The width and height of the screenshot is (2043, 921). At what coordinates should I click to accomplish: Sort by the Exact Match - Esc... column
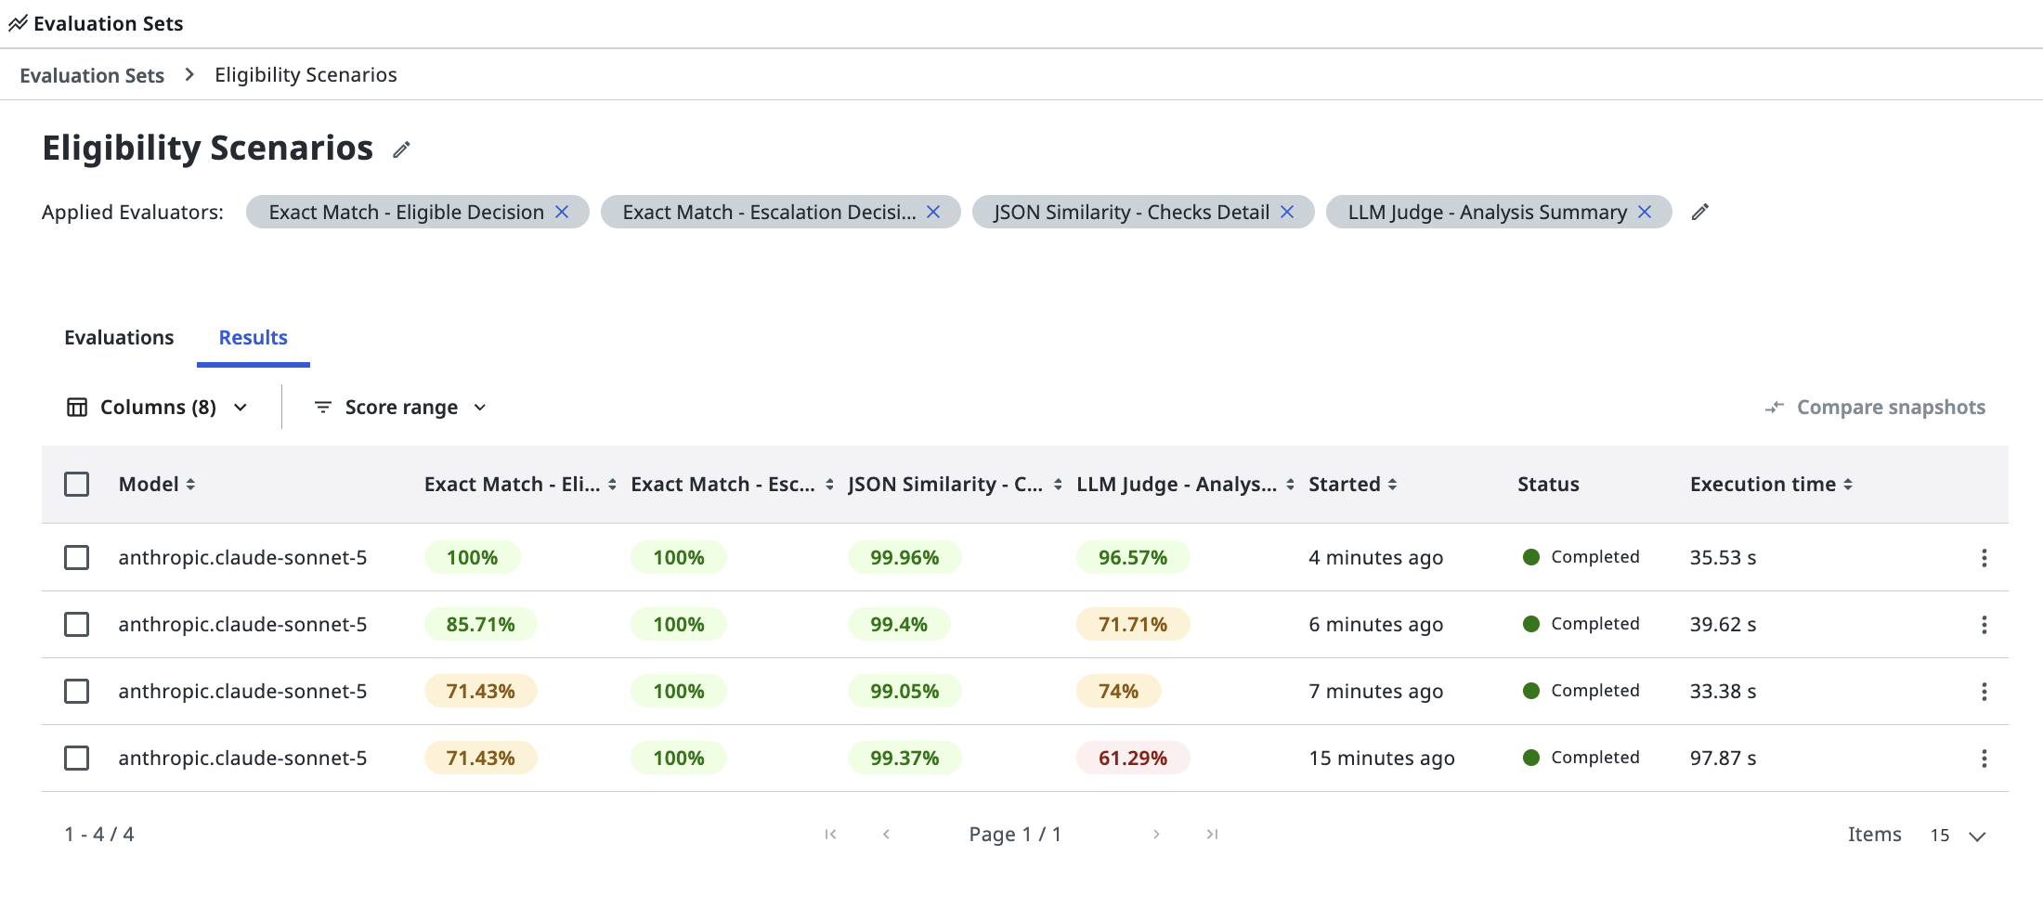click(x=829, y=485)
